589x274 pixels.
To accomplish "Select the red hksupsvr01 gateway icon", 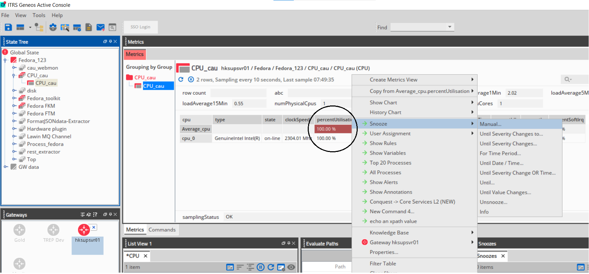I will [84, 230].
